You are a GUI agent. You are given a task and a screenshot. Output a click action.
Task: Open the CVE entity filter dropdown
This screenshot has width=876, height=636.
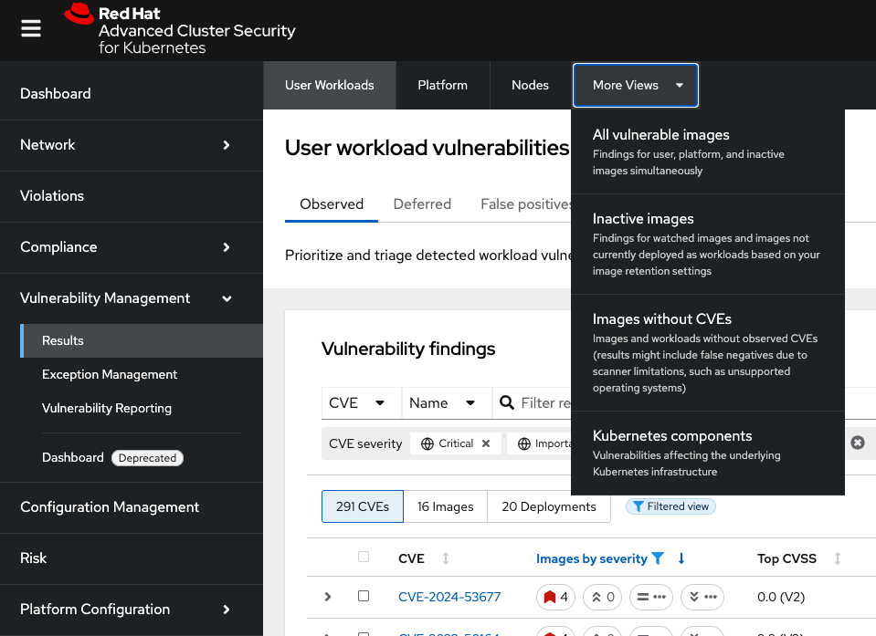[x=362, y=402]
